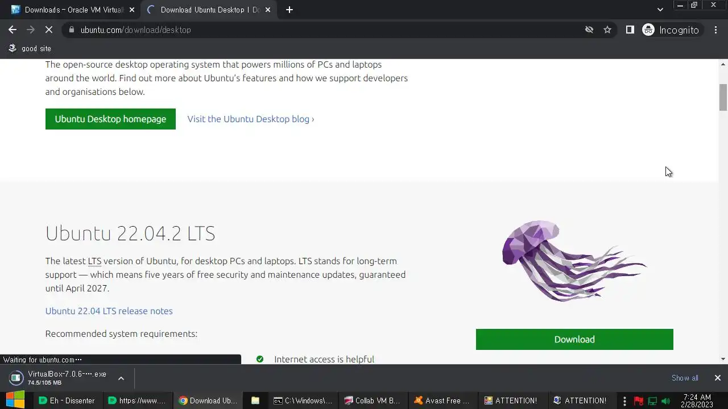Open the second ATTENTION! taskbar window

(583, 400)
